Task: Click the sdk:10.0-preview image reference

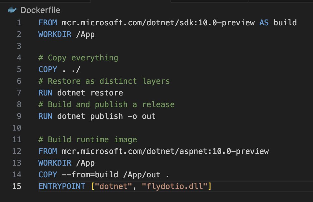Action: pyautogui.click(x=217, y=23)
